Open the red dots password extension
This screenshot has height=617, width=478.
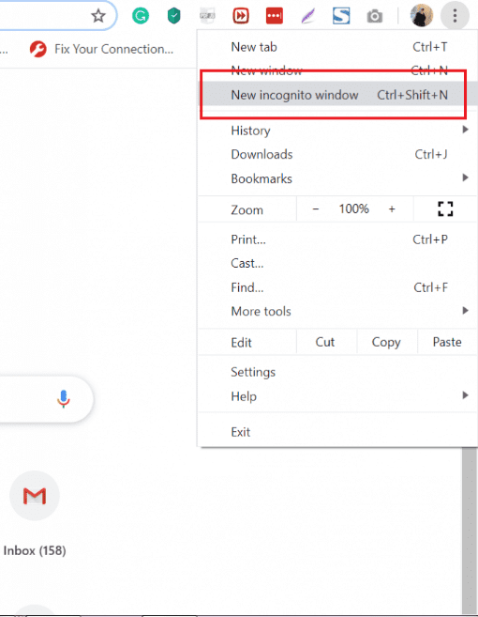click(x=275, y=16)
